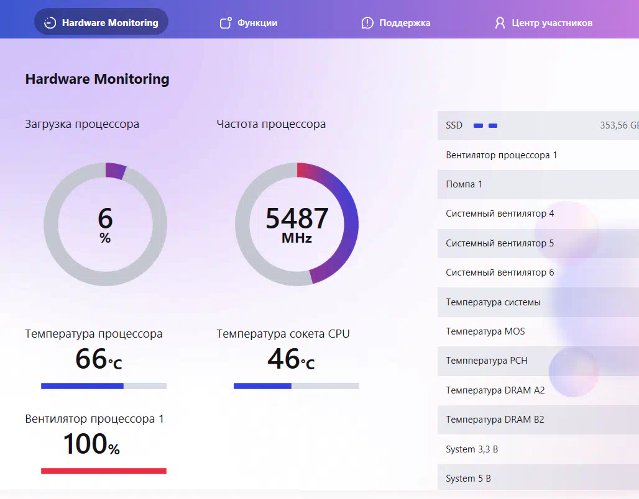Click the SSD blue usage indicator
This screenshot has width=639, height=499.
[x=485, y=126]
